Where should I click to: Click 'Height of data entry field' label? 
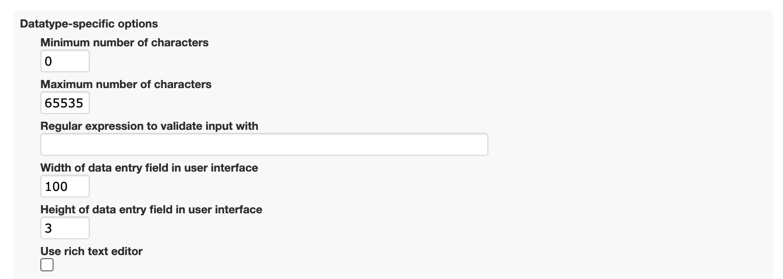(151, 209)
